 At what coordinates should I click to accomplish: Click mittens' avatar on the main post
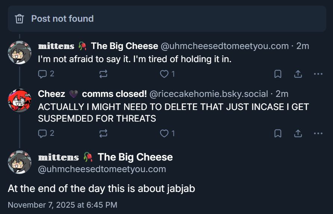click(19, 162)
